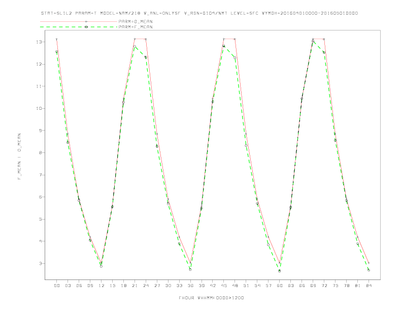Click x-axis tick label 60
This screenshot has height=311, width=402.
280,286
